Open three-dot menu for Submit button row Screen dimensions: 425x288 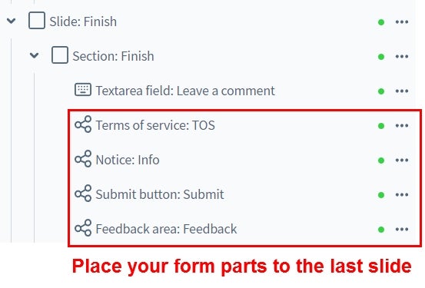pos(402,194)
